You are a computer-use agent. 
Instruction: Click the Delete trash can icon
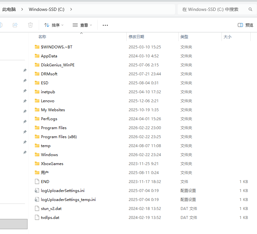30,25
